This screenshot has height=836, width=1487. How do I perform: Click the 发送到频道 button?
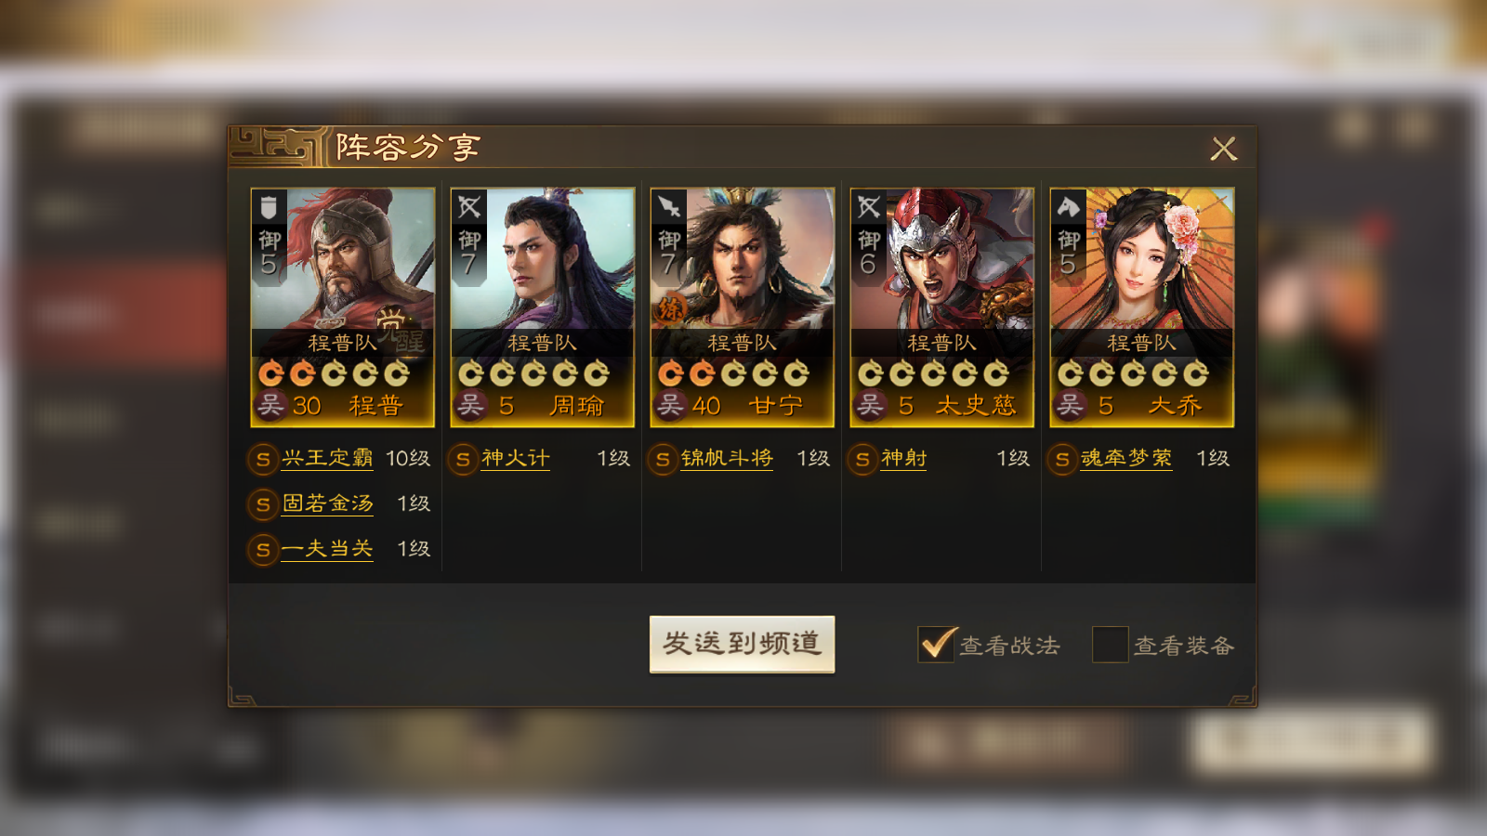click(742, 644)
